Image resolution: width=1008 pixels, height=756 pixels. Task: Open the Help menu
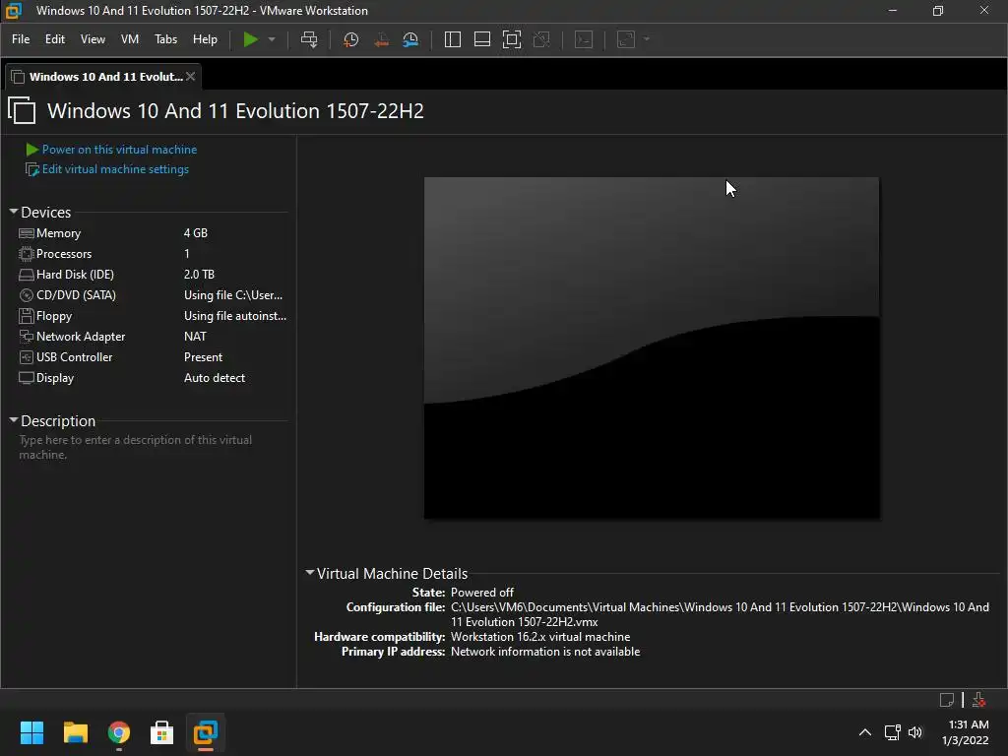click(205, 39)
